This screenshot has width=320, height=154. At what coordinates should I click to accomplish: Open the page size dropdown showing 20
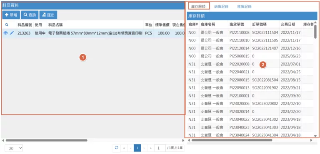tap(14, 148)
